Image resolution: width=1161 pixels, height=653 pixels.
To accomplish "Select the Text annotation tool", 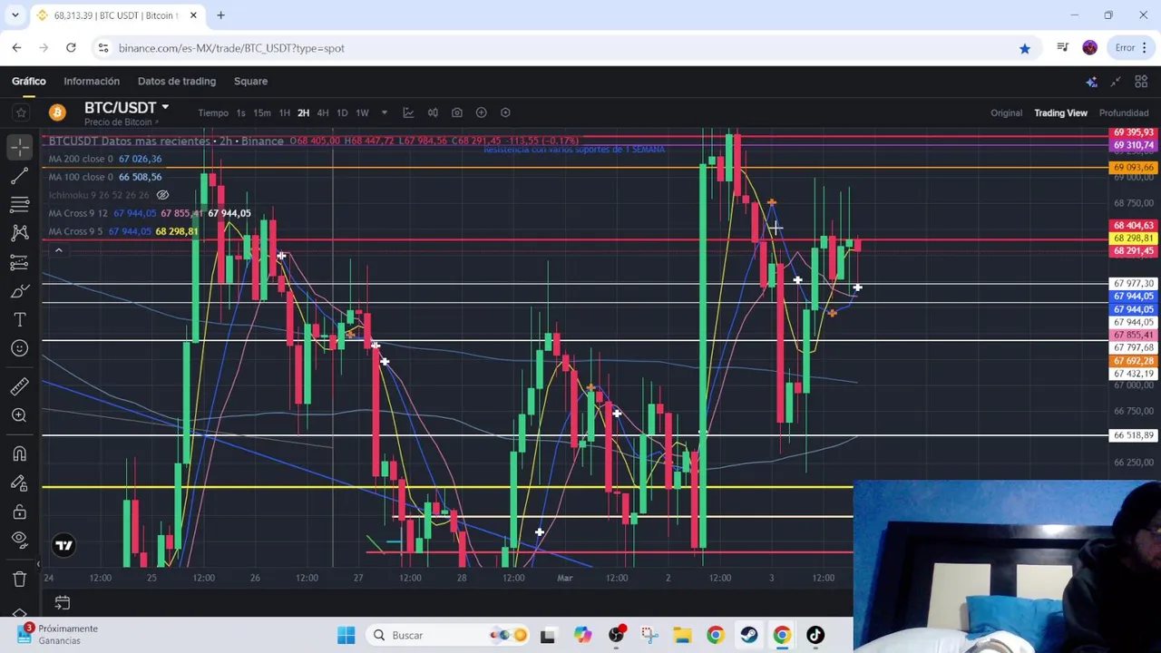I will pos(20,320).
